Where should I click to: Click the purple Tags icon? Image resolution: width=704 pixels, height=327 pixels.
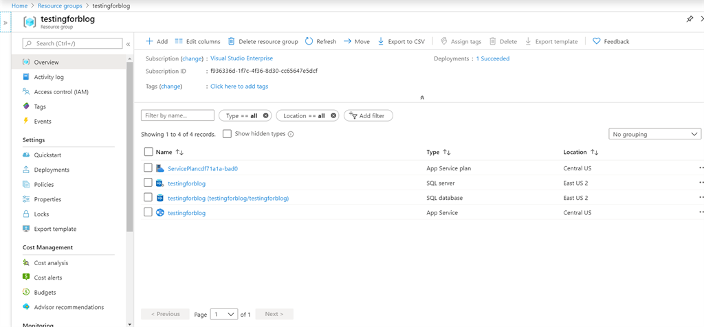point(26,106)
